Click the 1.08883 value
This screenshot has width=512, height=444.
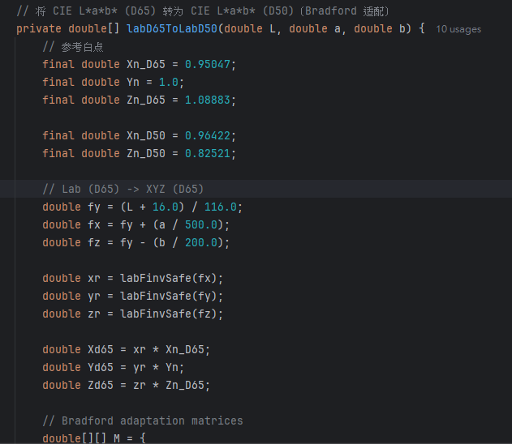coord(210,100)
